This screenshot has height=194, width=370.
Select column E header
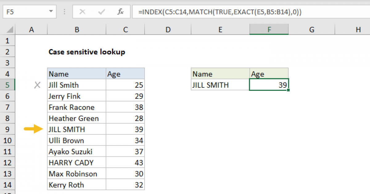(220, 30)
